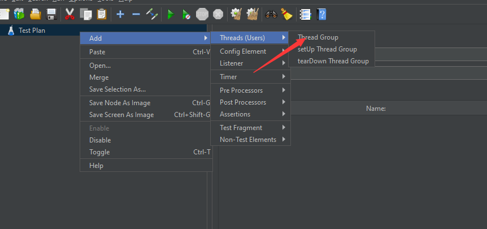Click the Clear All broom icons
Viewport: 487px width, 229px height.
pyautogui.click(x=252, y=14)
